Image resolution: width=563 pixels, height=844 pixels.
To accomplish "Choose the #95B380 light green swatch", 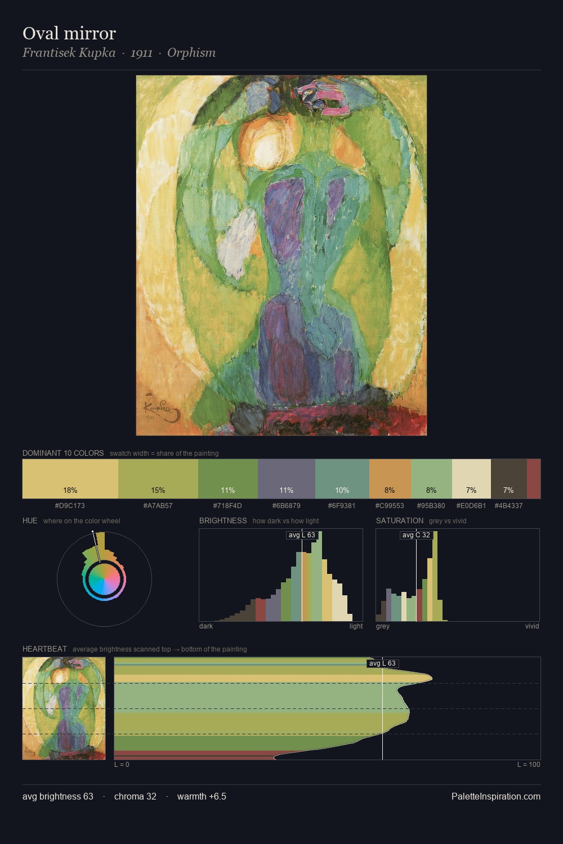I will pyautogui.click(x=431, y=479).
